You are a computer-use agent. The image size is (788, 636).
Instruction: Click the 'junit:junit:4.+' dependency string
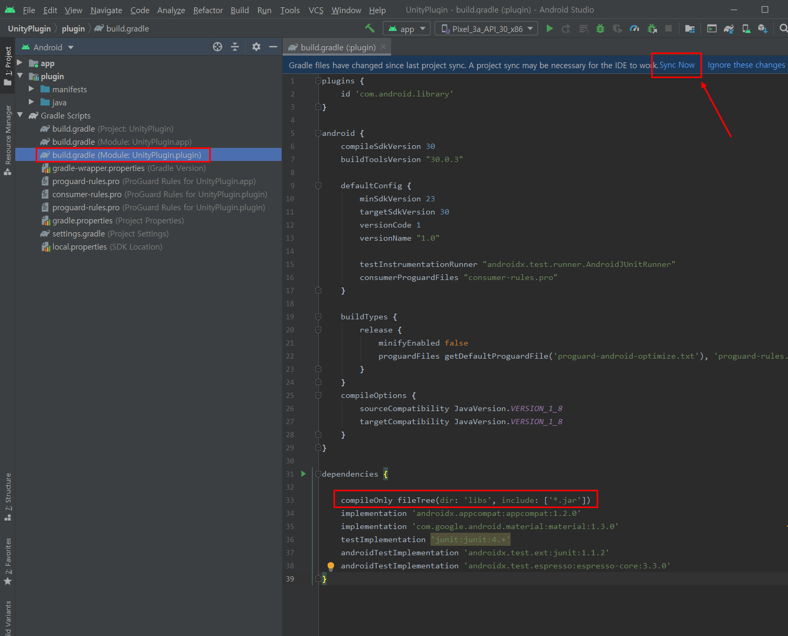470,540
